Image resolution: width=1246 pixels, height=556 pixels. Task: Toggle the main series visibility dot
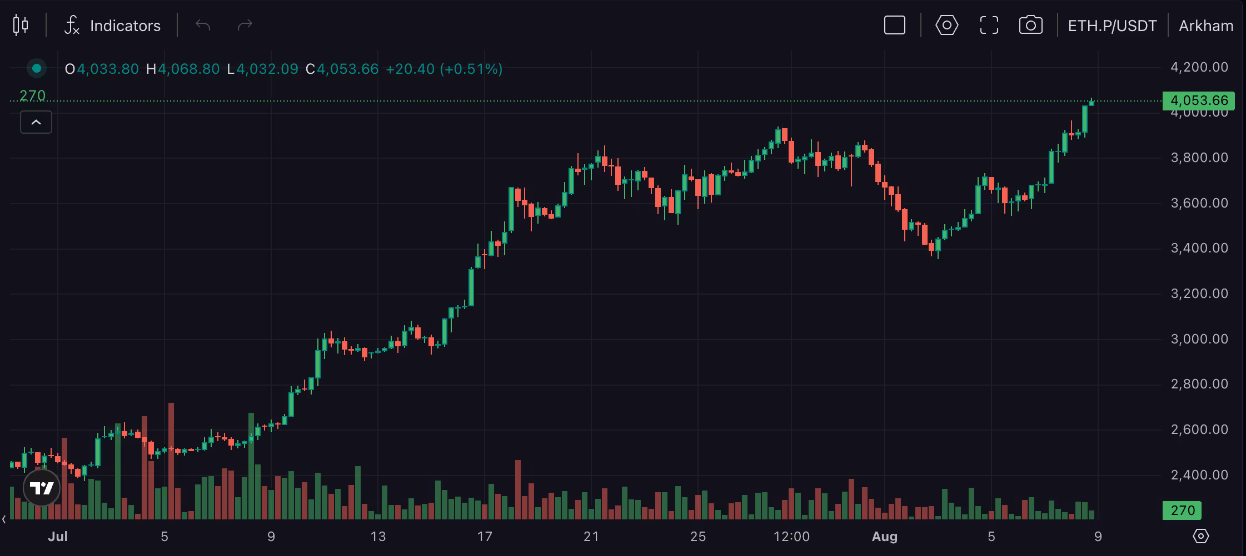(x=36, y=68)
